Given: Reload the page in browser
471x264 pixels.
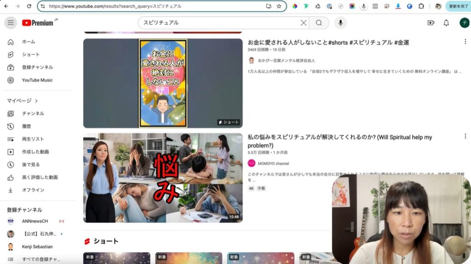Looking at the screenshot, I should point(29,6).
